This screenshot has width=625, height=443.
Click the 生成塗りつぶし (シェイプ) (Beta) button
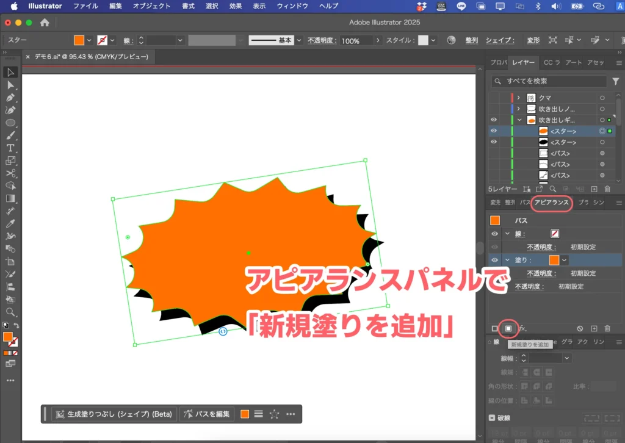(114, 414)
